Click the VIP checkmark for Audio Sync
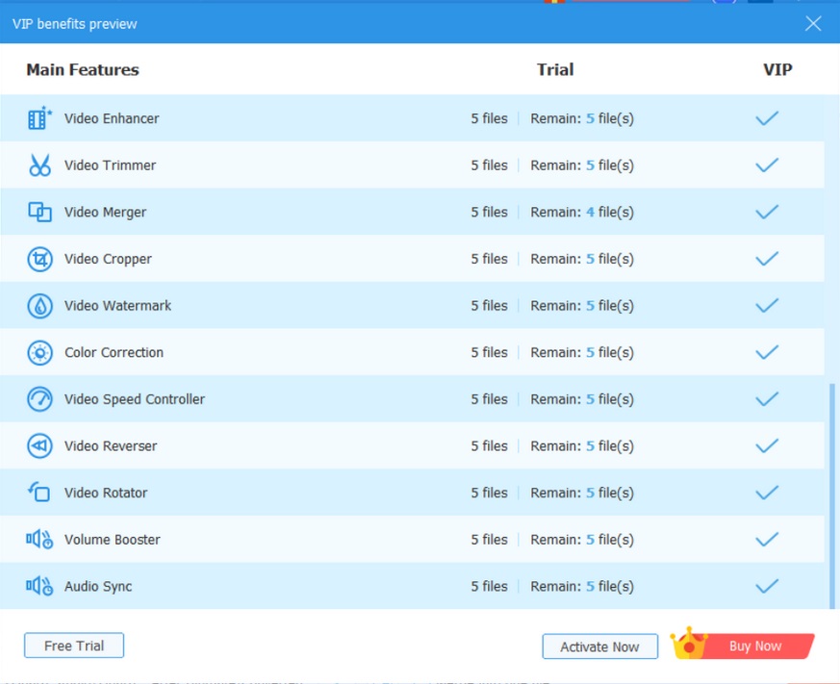 [x=767, y=586]
